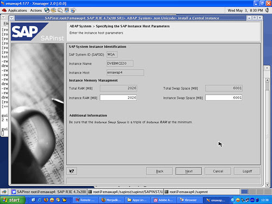This screenshot has height=204, width=272.
Task: Open the OpenOffice Writer panel launcher
Action: click(x=60, y=10)
